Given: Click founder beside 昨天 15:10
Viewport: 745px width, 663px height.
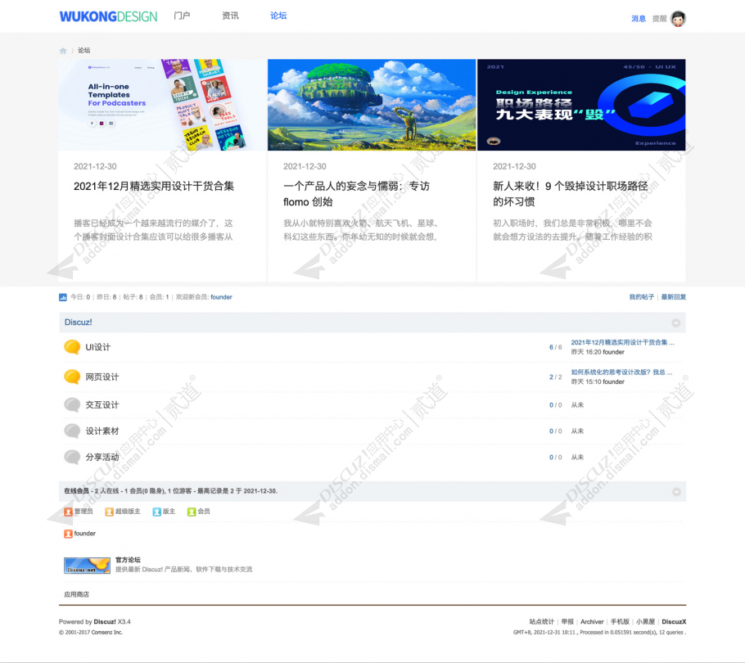Looking at the screenshot, I should point(613,382).
